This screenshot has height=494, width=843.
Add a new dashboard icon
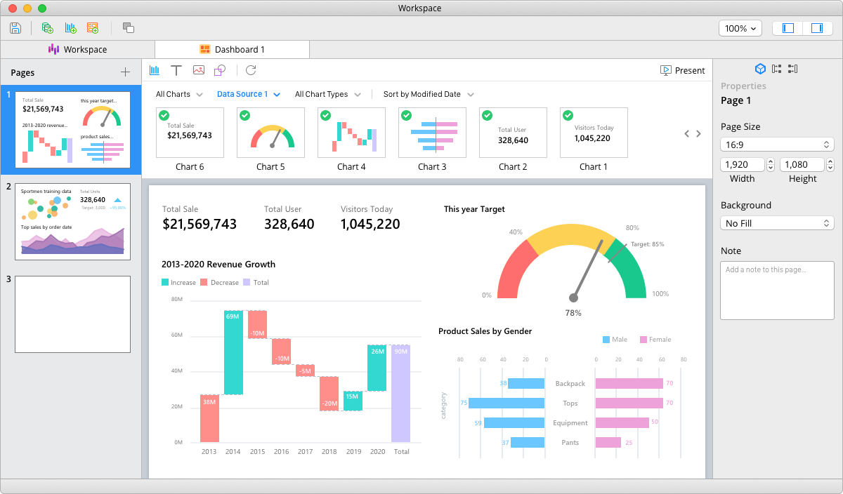pyautogui.click(x=93, y=28)
